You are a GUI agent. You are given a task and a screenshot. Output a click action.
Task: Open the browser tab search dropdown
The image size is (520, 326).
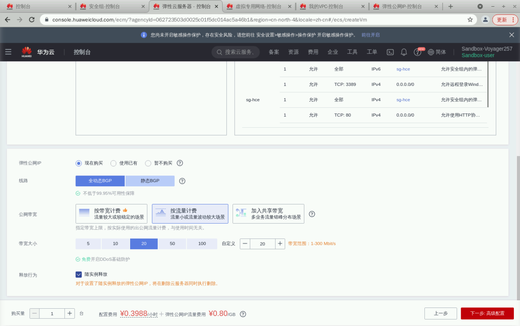[x=480, y=7]
